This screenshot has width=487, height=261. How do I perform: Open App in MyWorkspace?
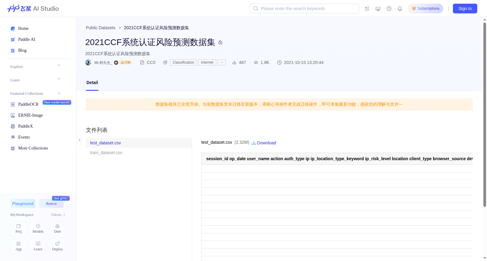tap(19, 246)
